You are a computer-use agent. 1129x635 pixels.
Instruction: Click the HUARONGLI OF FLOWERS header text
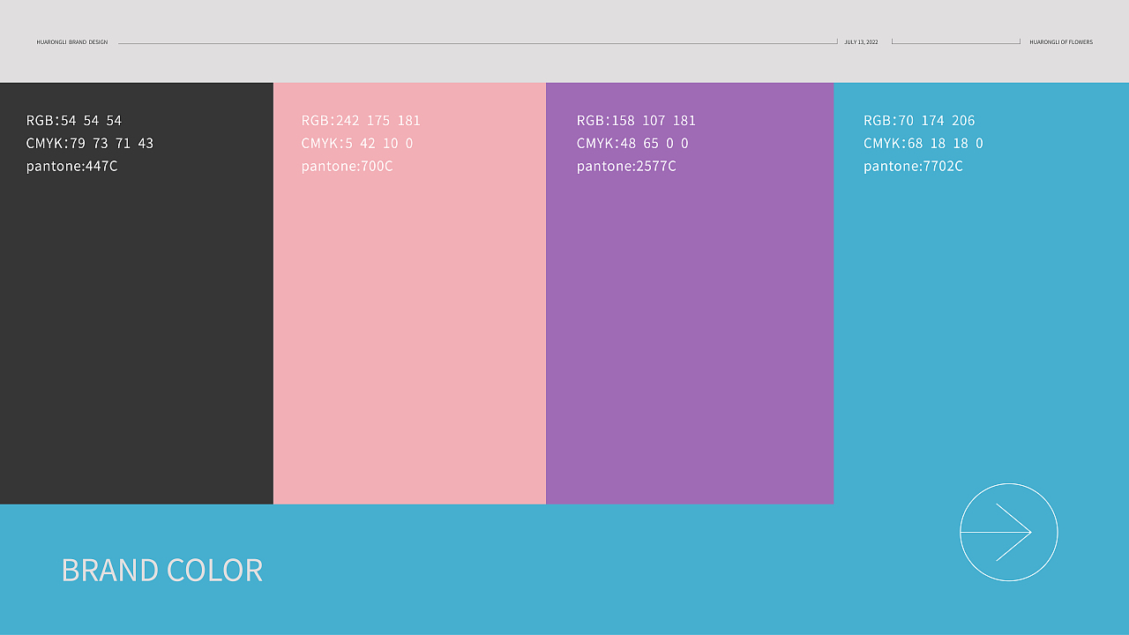coord(1061,42)
